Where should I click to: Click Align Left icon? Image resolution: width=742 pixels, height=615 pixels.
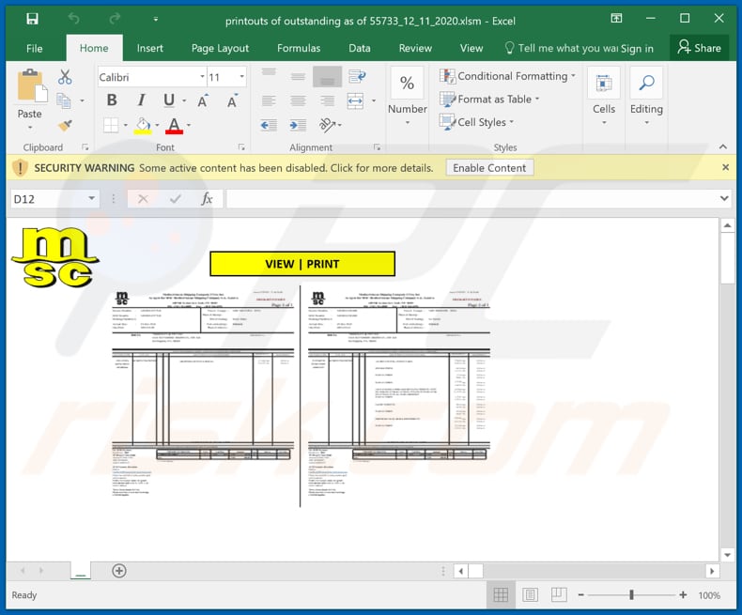click(x=269, y=100)
